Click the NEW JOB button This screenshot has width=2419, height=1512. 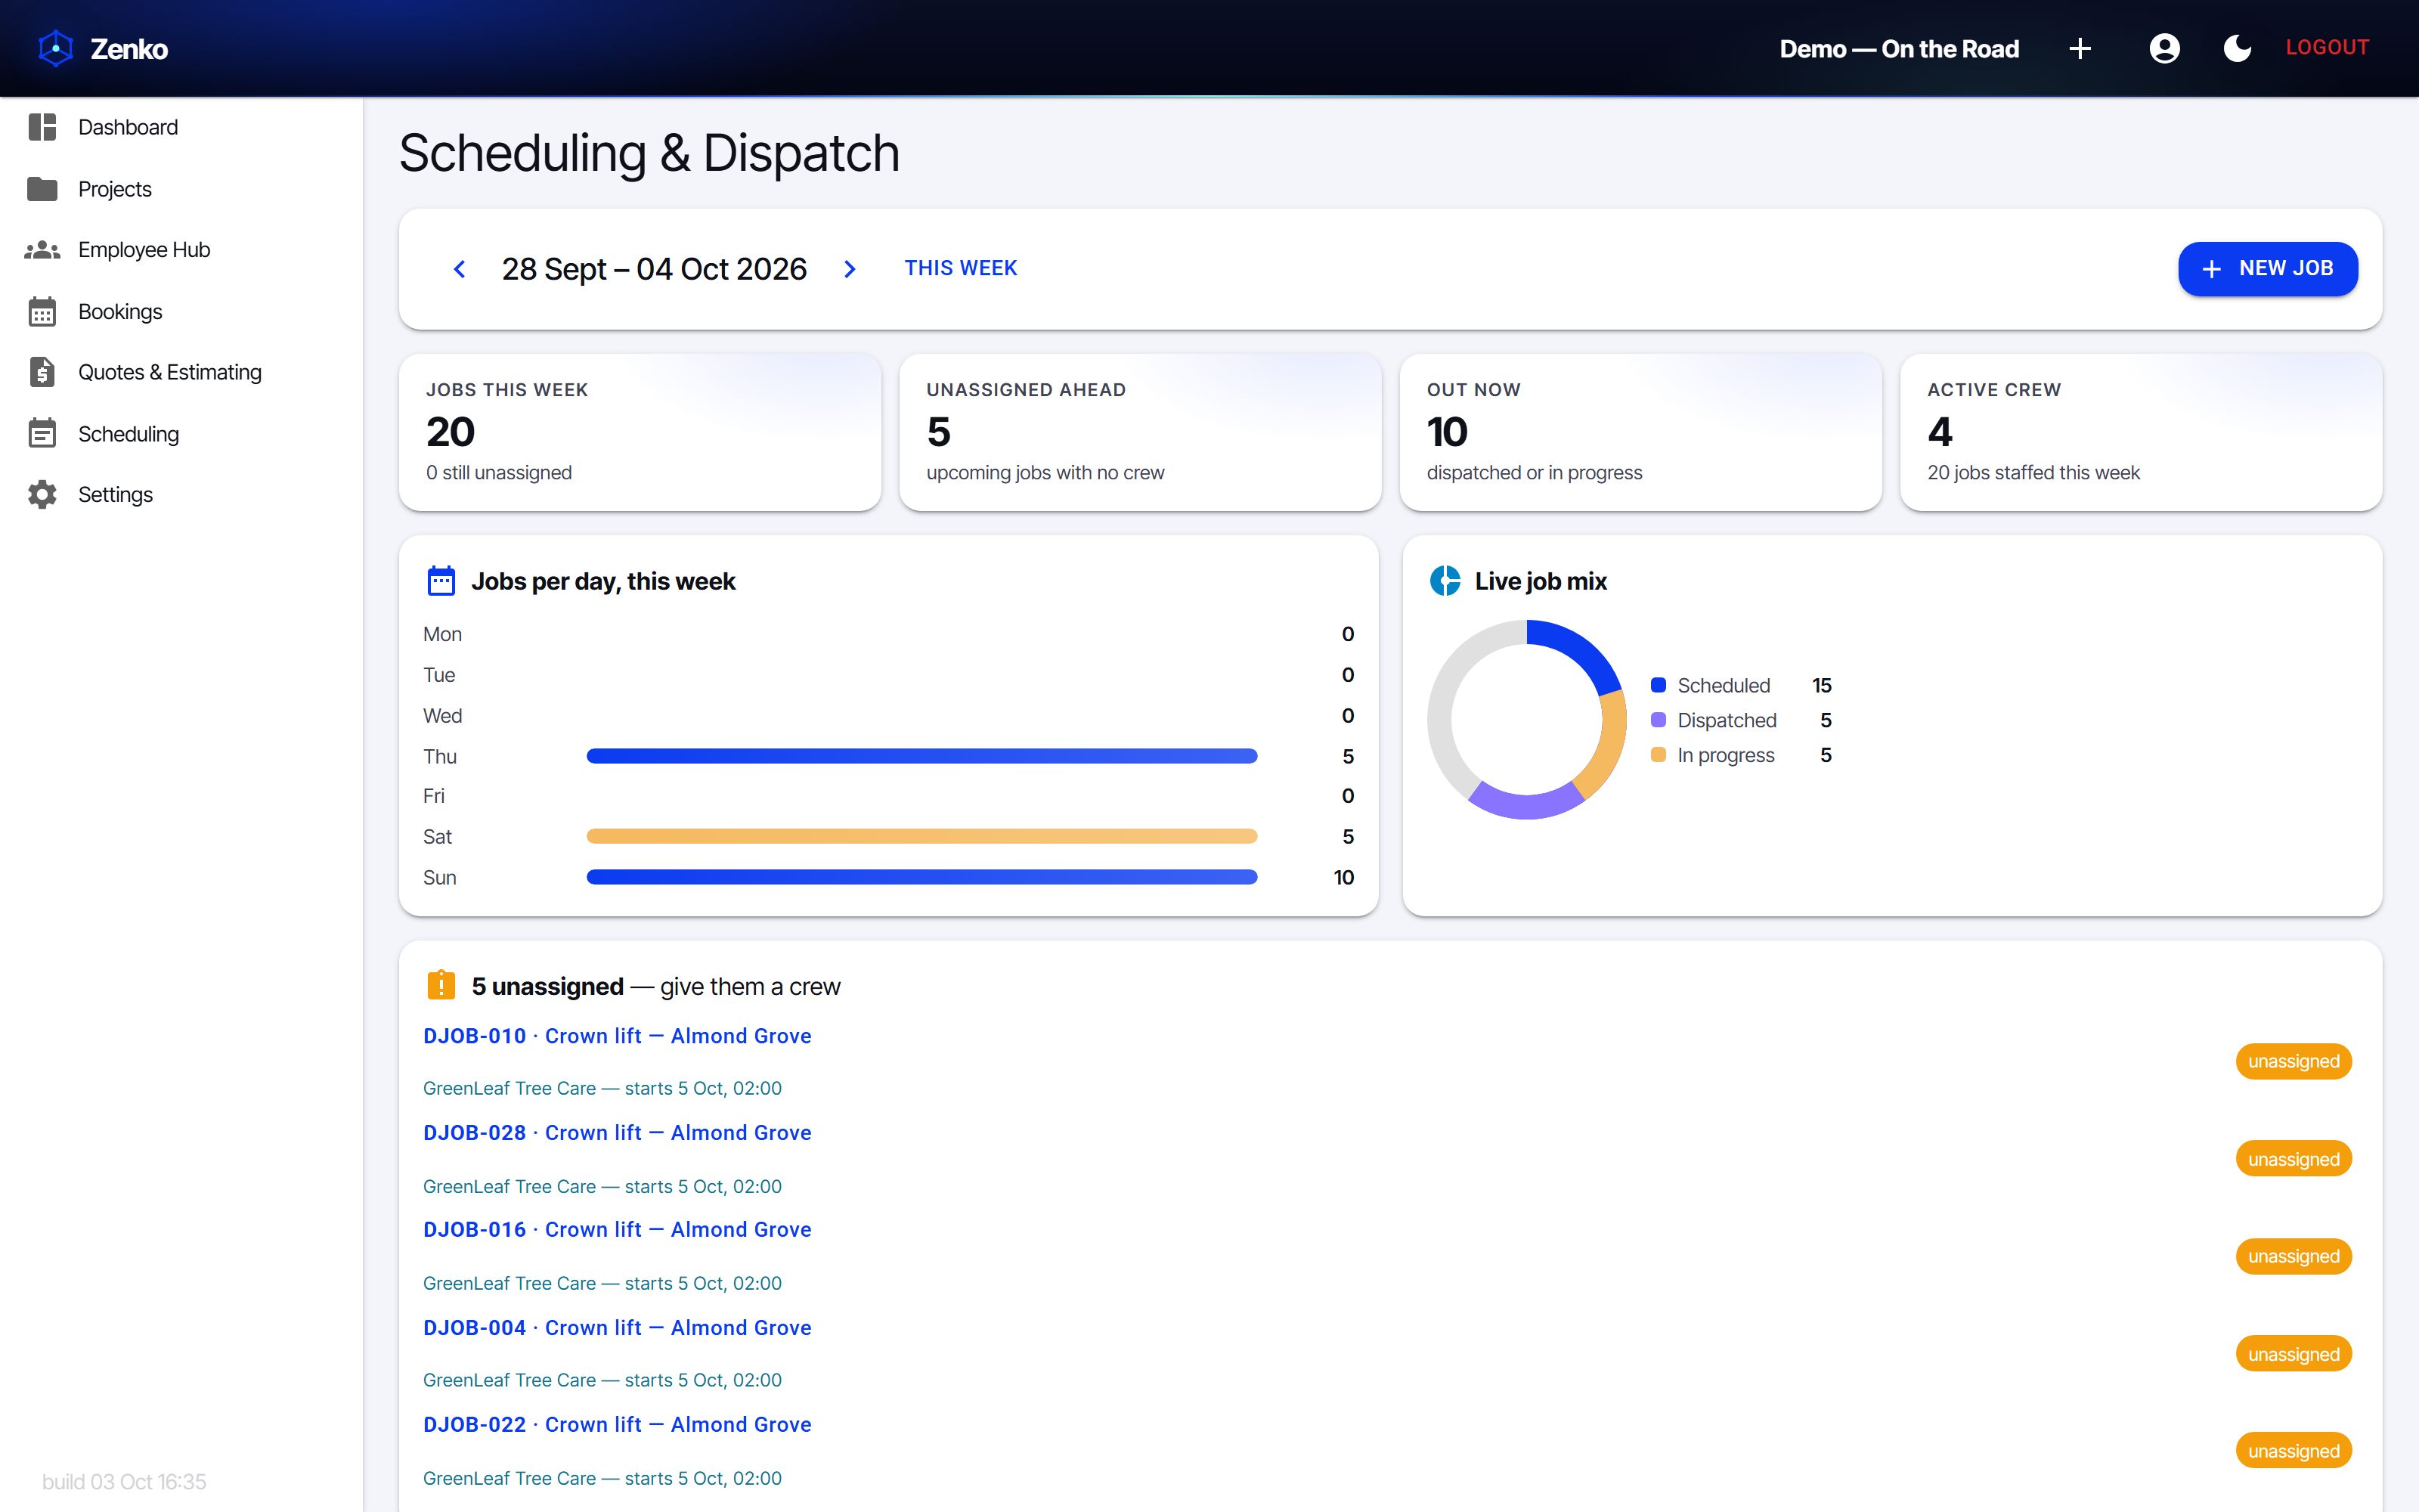tap(2267, 269)
